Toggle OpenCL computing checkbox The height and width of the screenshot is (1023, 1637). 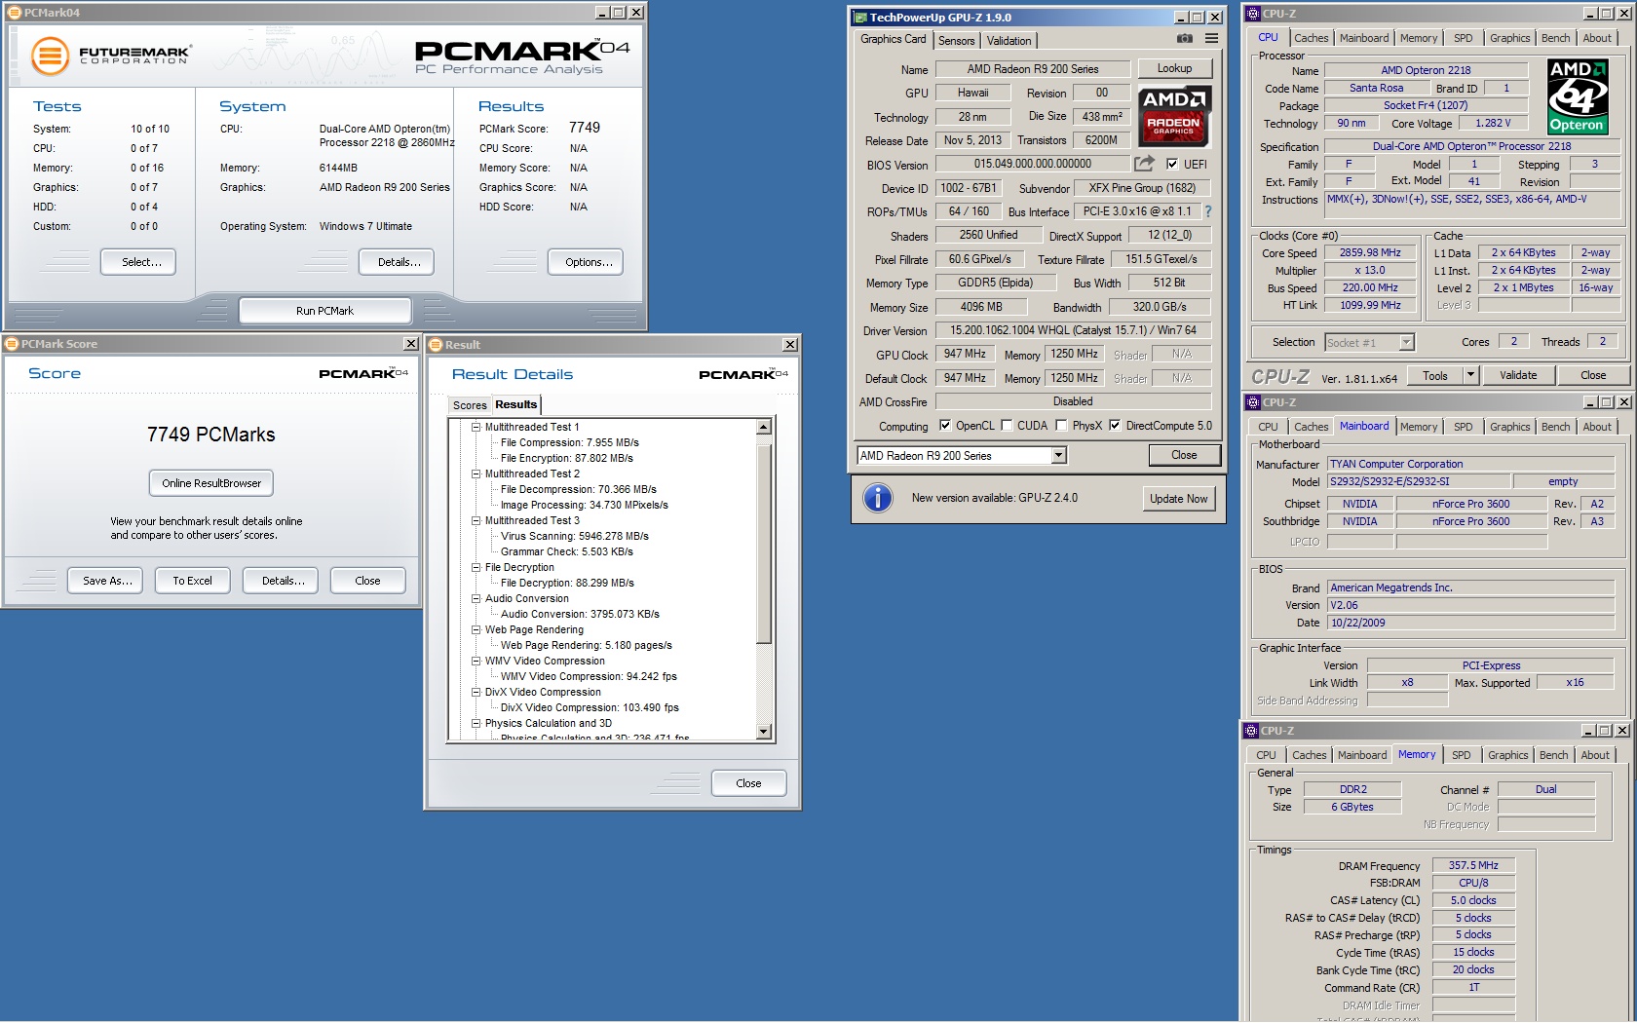(x=944, y=426)
